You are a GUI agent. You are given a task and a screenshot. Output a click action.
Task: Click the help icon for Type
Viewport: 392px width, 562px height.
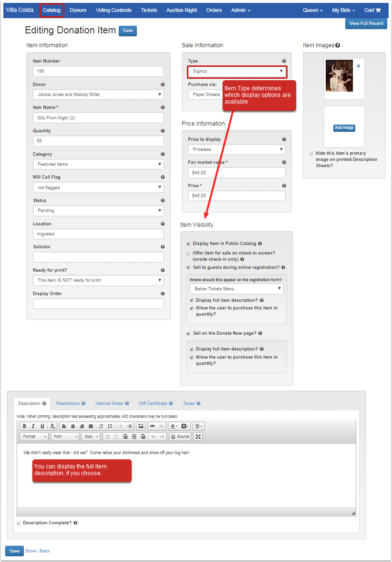pos(284,61)
